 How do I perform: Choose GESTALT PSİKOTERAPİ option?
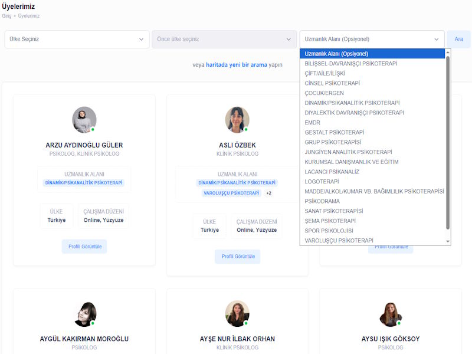coord(335,132)
